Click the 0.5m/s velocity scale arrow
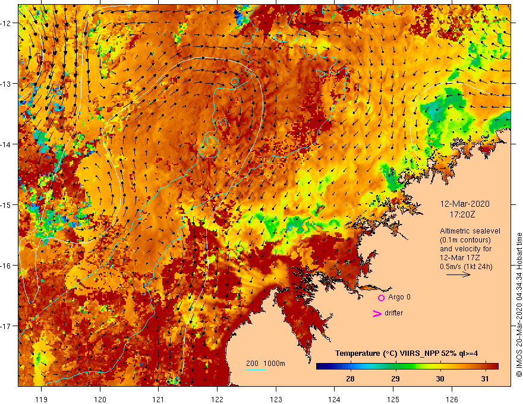Viewport: 523px width, 404px height. click(458, 274)
